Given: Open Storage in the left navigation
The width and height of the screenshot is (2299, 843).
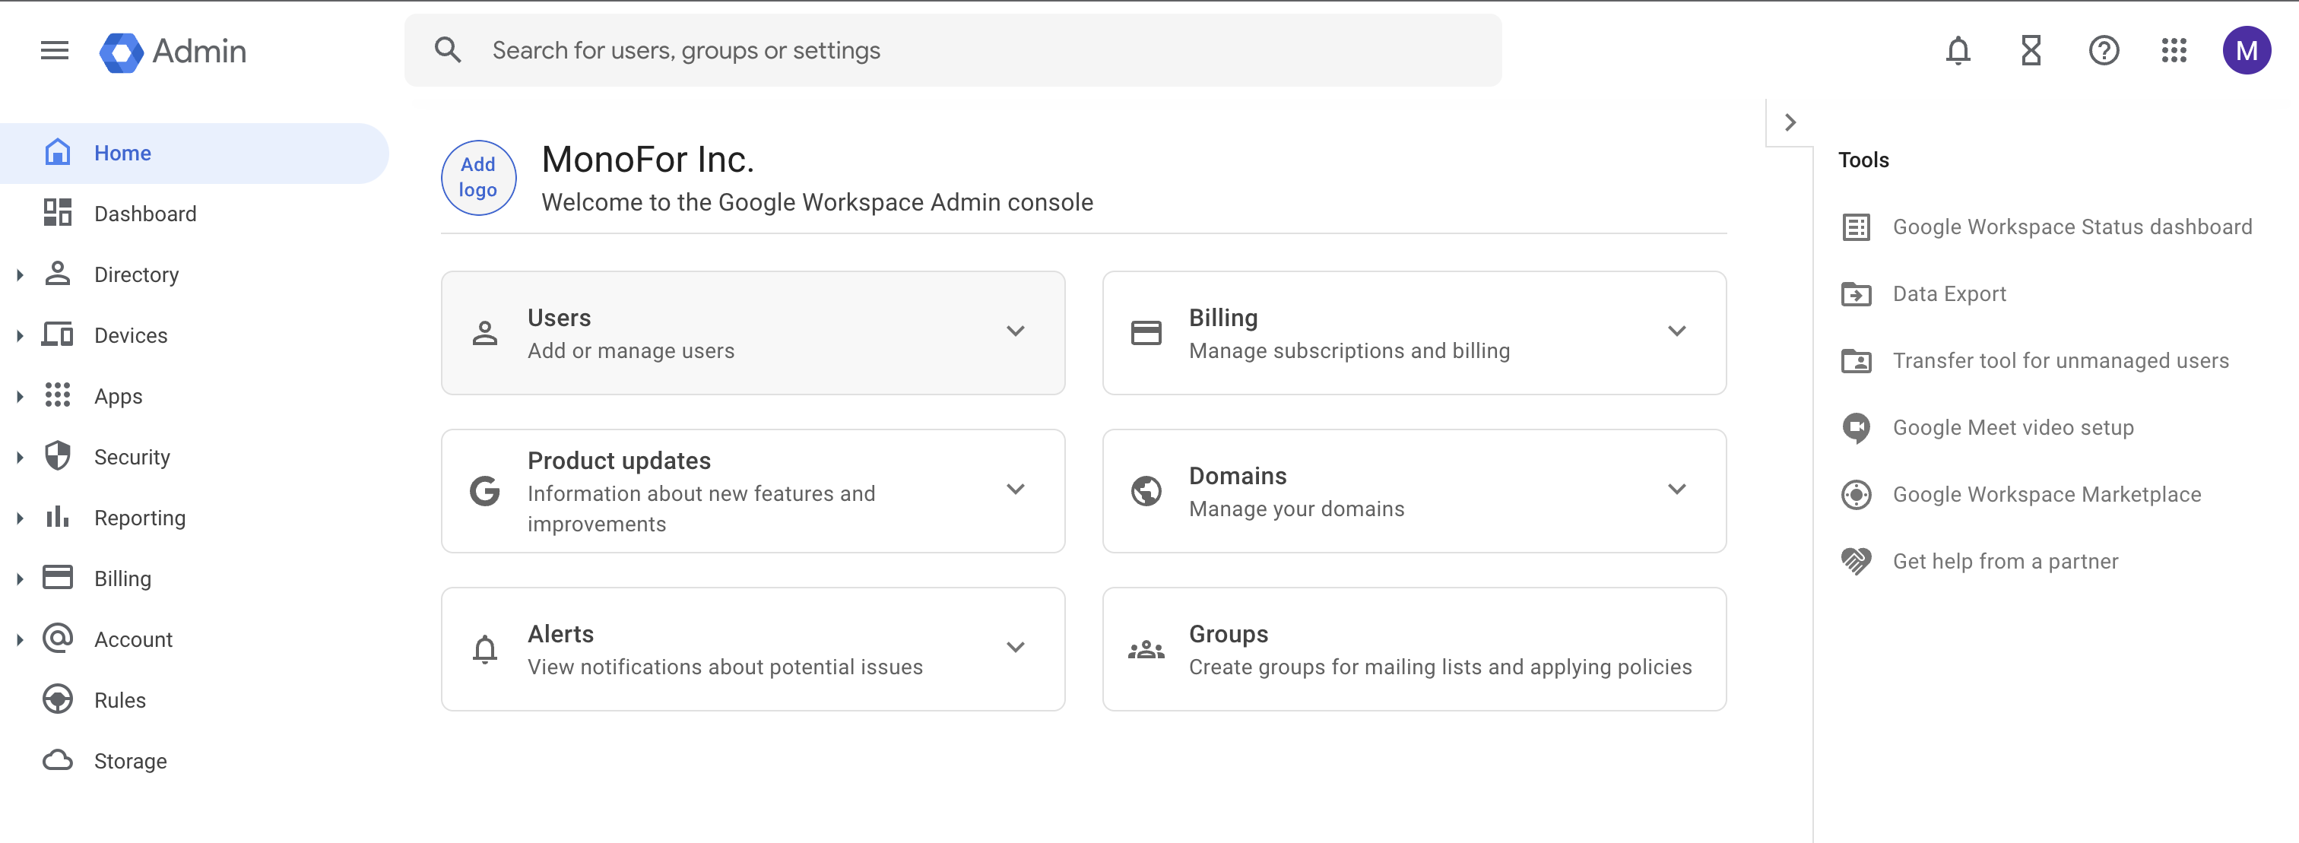Looking at the screenshot, I should point(130,761).
